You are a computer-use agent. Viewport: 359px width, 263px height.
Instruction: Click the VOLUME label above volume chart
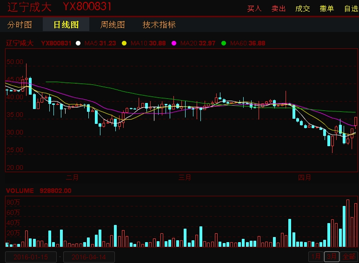click(20, 191)
